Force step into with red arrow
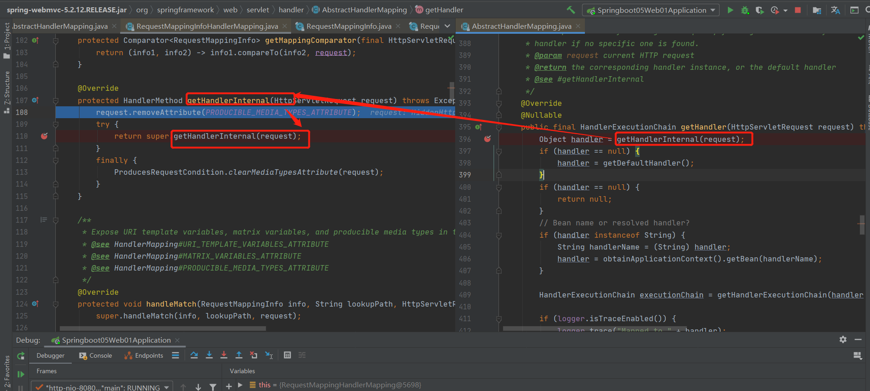 (224, 355)
